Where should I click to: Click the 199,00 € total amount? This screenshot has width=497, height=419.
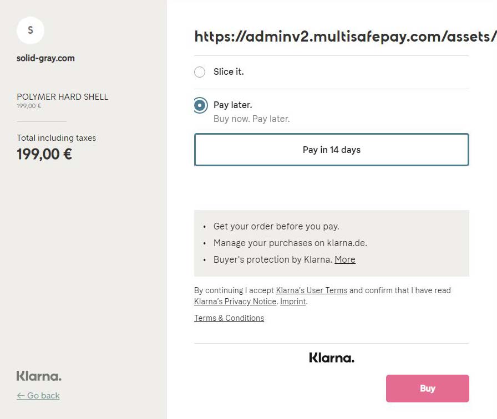(x=44, y=154)
